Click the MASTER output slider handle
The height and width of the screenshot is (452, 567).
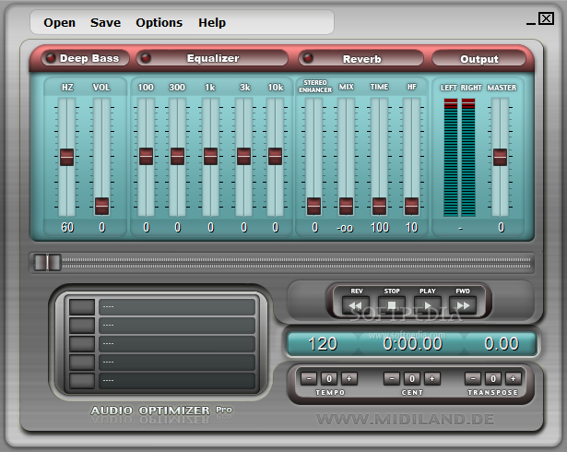point(500,157)
